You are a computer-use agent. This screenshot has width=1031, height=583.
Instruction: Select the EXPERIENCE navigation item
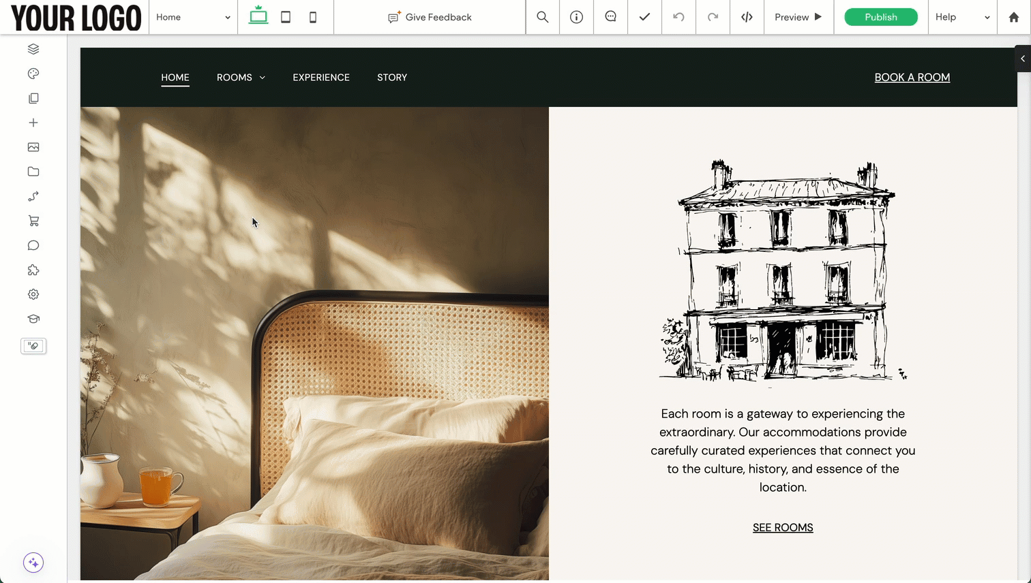pyautogui.click(x=321, y=78)
